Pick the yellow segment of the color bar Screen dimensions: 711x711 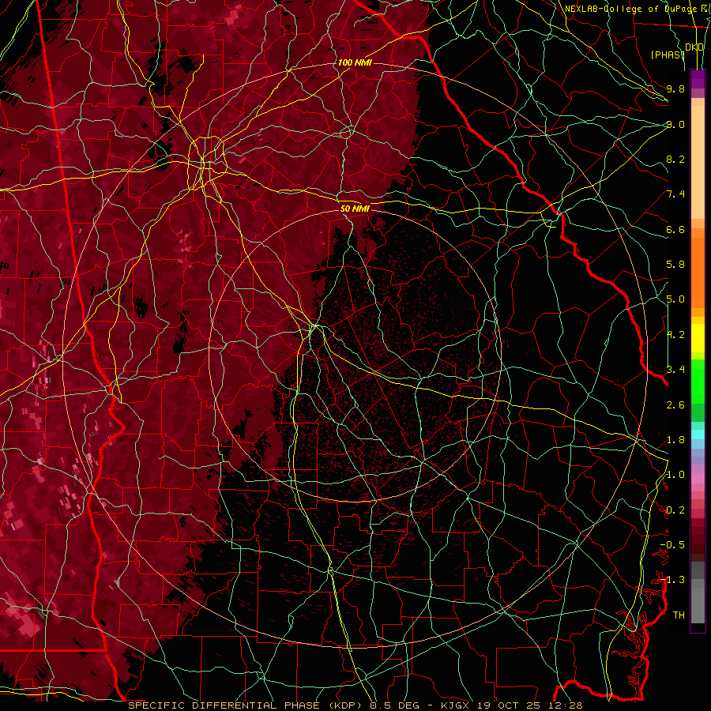pos(698,338)
